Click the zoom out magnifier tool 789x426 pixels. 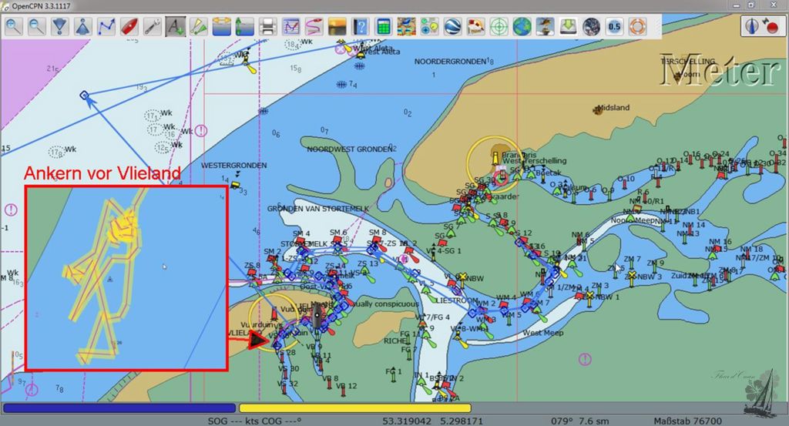pyautogui.click(x=36, y=26)
